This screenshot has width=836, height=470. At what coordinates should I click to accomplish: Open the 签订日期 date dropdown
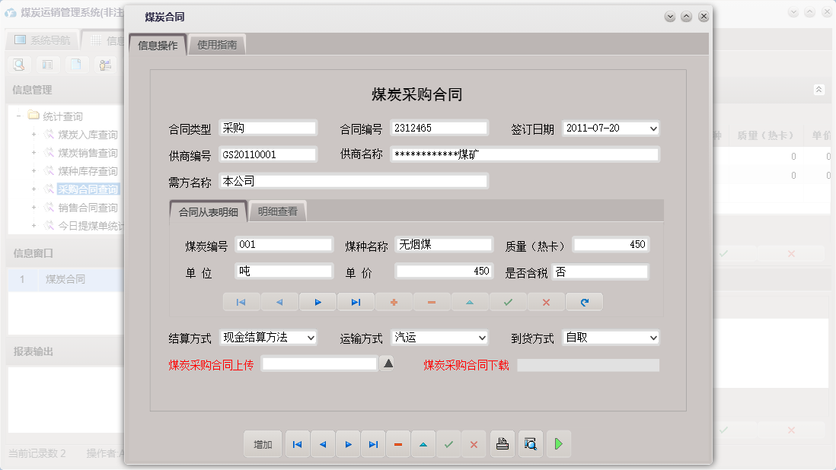pyautogui.click(x=652, y=128)
